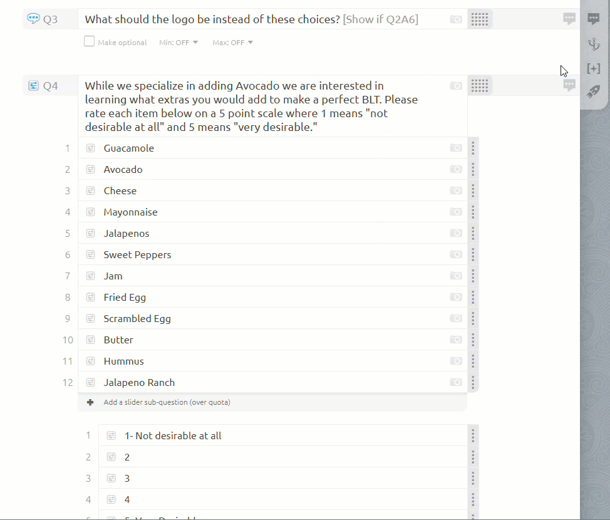Open the options handle for Jalapeno Ranch

tap(473, 382)
